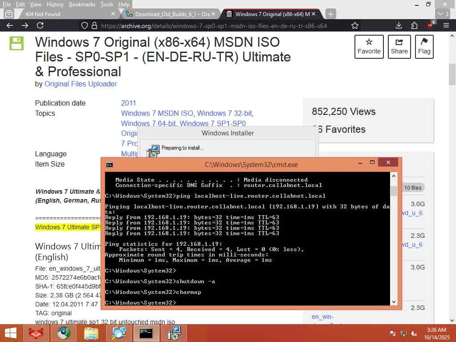Click the Action Center flag tray icon
Screen dimensions: 456x342
pos(392,333)
